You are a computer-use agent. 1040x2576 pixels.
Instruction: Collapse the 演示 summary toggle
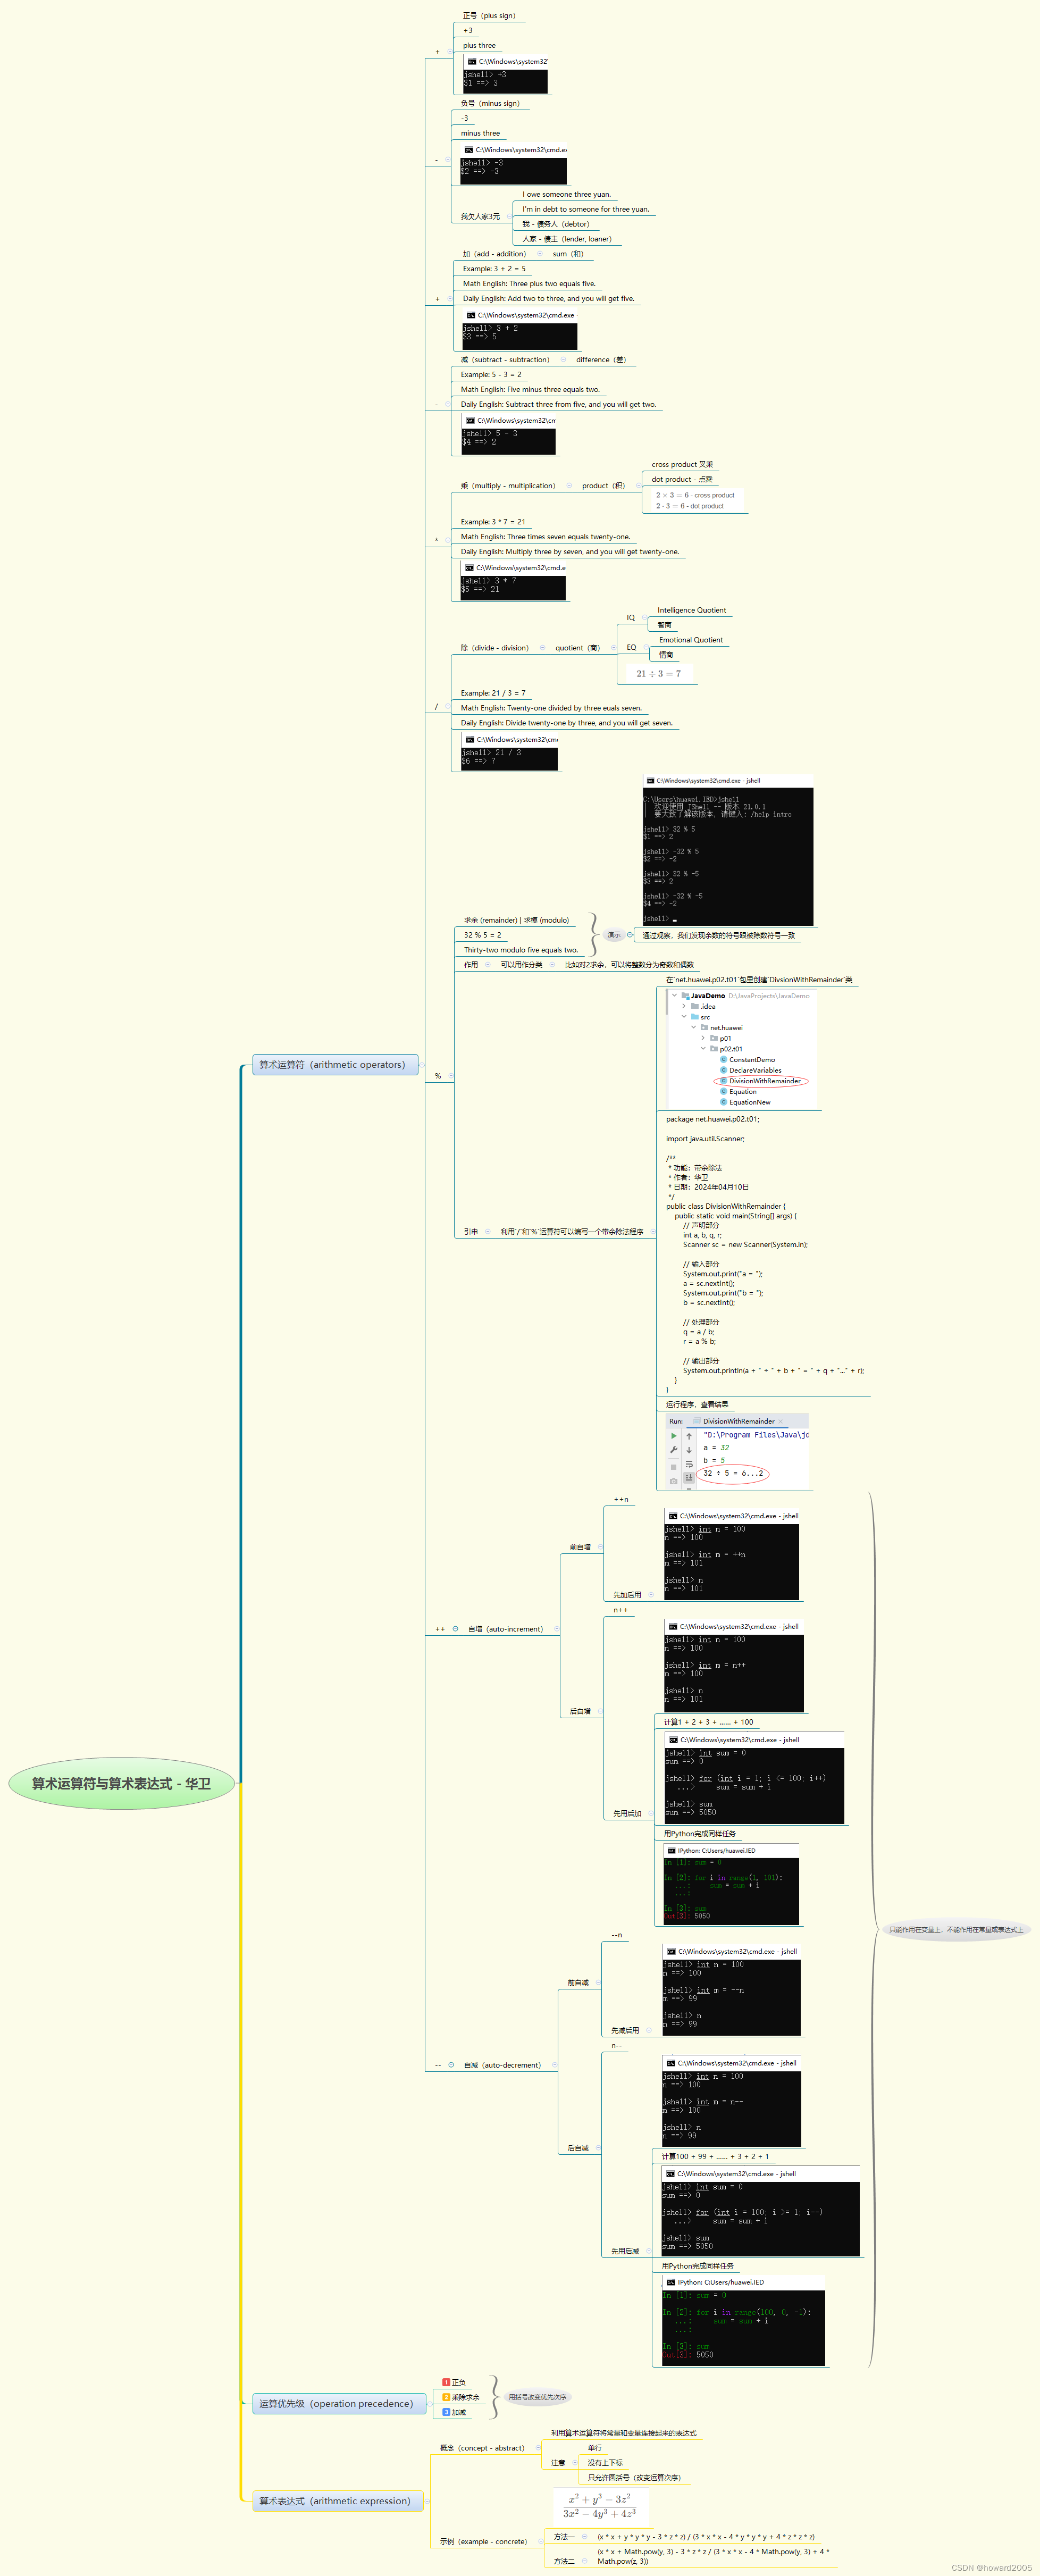pyautogui.click(x=630, y=935)
